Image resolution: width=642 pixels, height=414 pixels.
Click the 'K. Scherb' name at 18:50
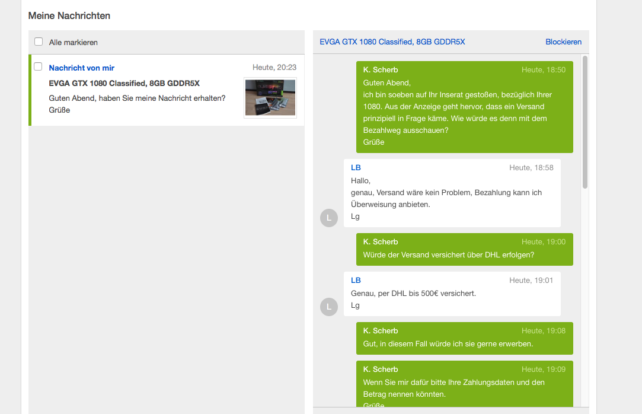(x=381, y=69)
